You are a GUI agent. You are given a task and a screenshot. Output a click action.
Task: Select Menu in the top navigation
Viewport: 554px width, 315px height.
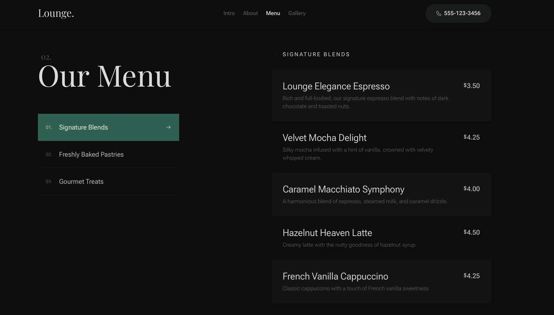pos(273,13)
